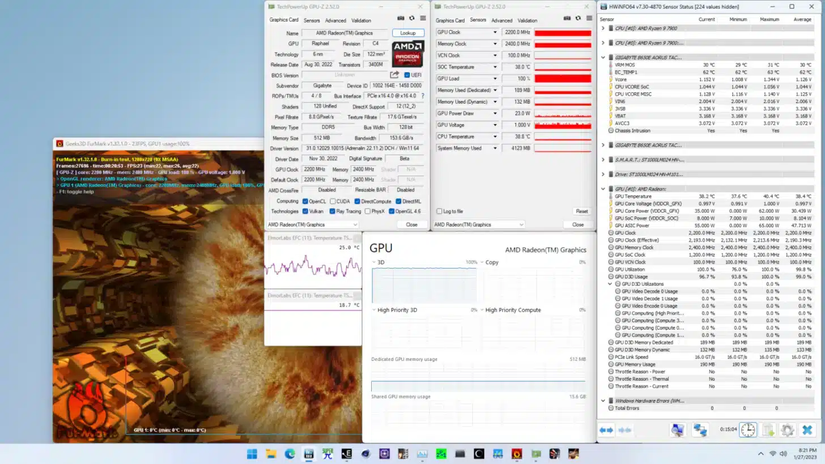
Task: Toggle the CUDA checkbox
Action: (331, 201)
